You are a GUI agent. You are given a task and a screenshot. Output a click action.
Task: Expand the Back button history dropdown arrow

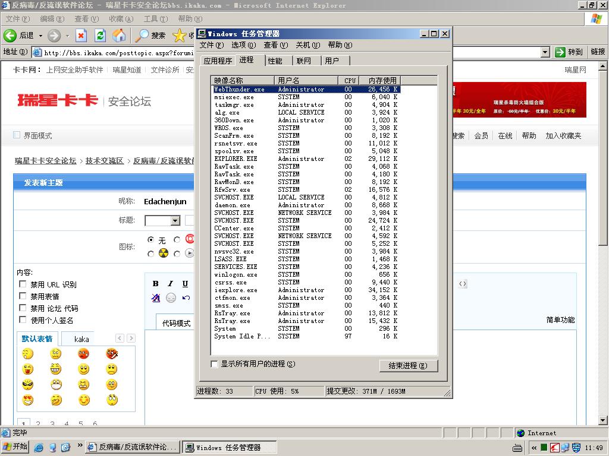40,36
